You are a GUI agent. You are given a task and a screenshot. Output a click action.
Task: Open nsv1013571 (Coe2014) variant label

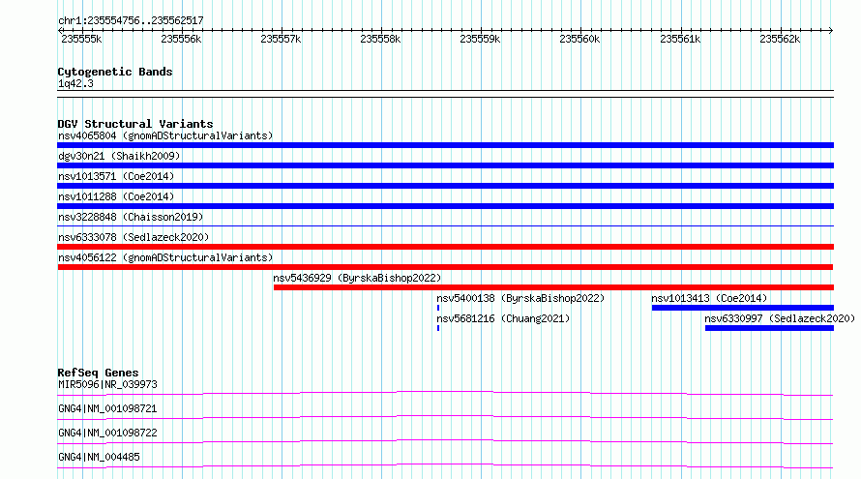tap(116, 176)
